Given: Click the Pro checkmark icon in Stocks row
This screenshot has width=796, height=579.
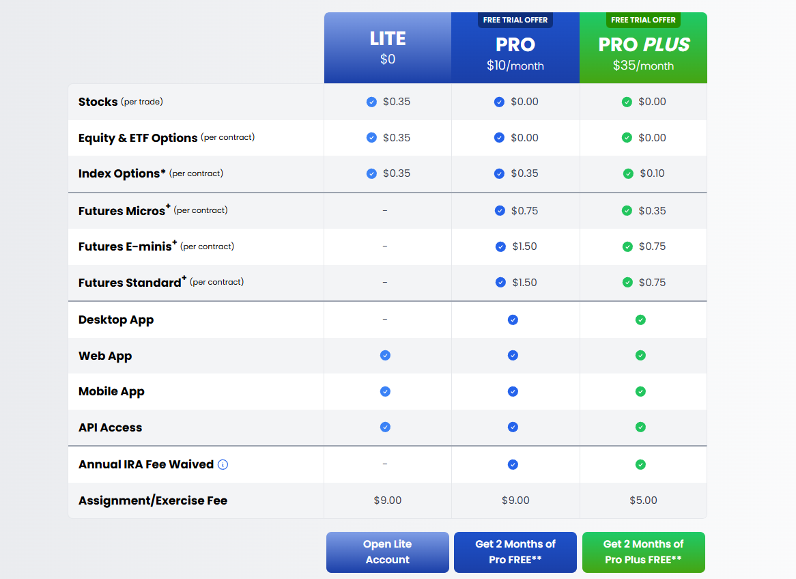Looking at the screenshot, I should 500,102.
